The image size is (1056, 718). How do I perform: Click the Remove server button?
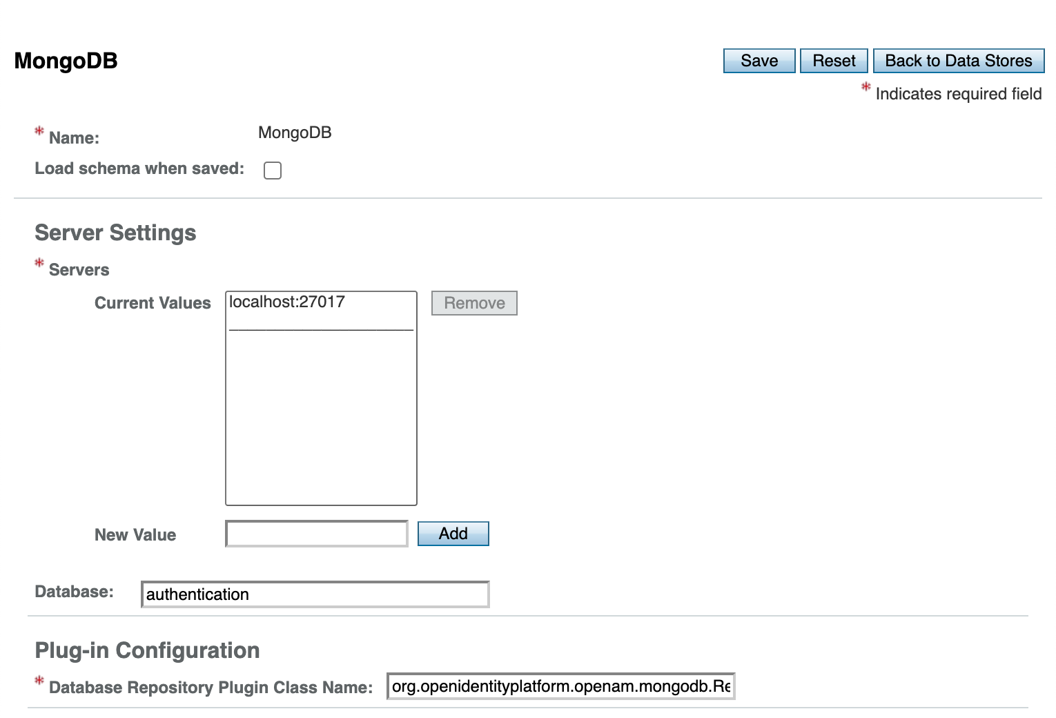pos(474,303)
